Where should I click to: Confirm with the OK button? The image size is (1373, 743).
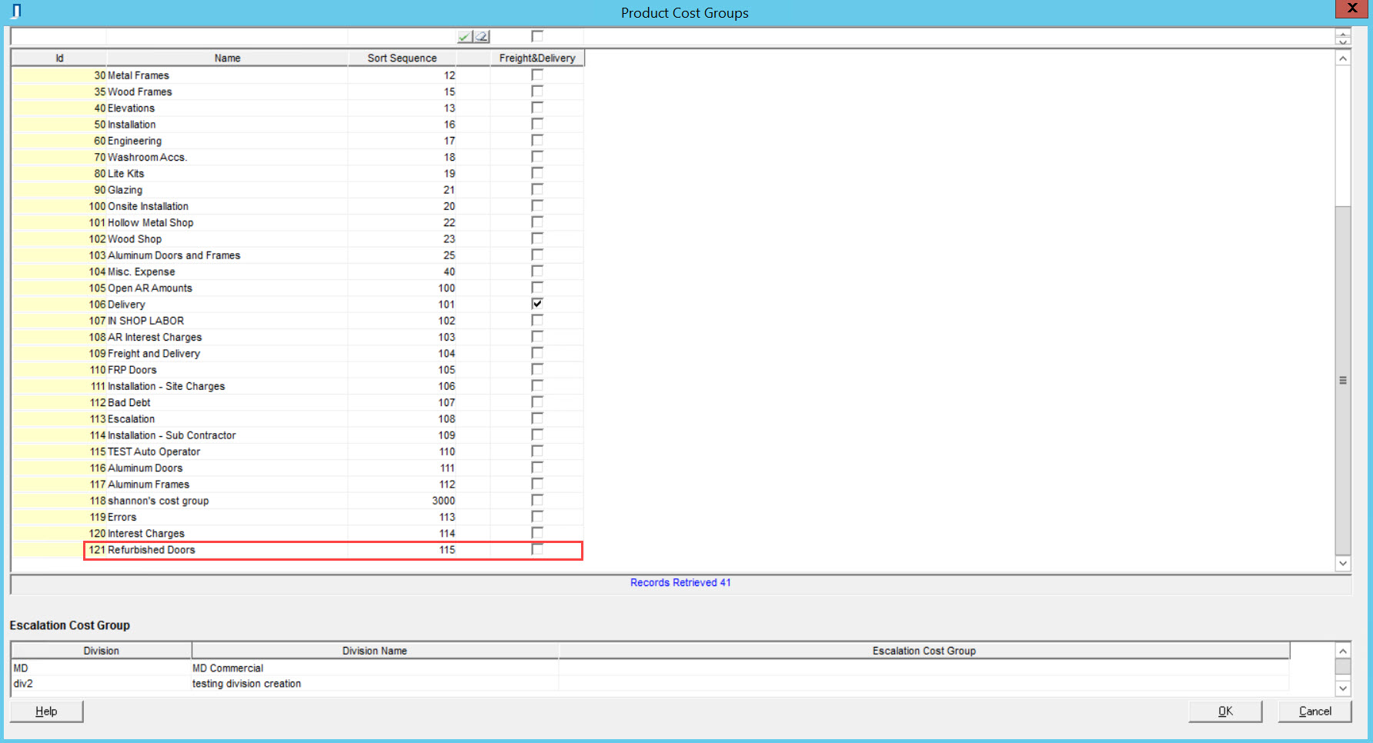(x=1225, y=711)
